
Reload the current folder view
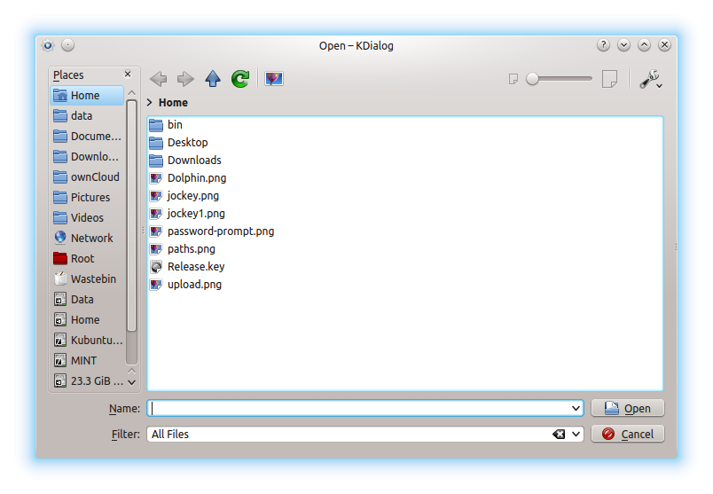[x=240, y=79]
